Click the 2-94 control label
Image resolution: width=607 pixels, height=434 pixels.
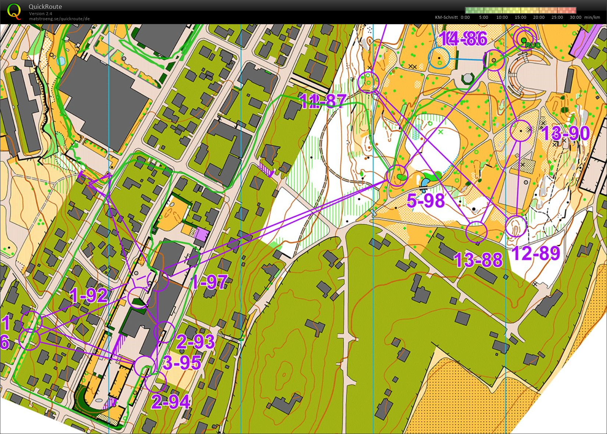coord(171,402)
